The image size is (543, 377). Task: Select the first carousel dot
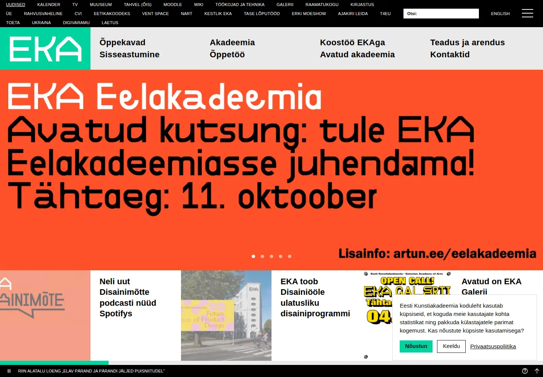tap(253, 256)
